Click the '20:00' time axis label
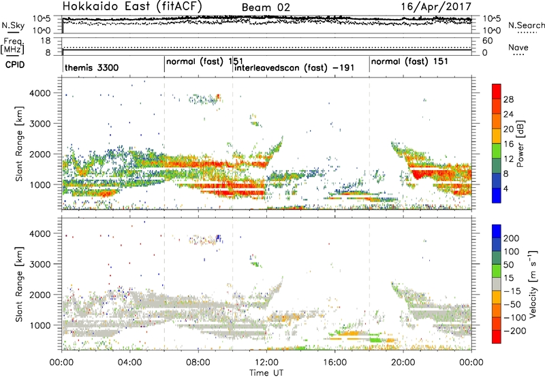The width and height of the screenshot is (545, 377). point(403,363)
